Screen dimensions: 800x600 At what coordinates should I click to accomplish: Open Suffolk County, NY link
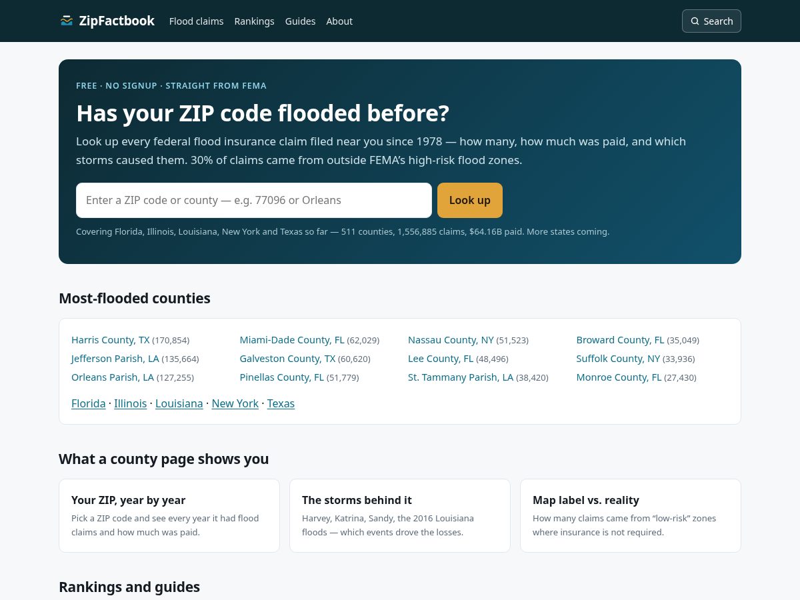coord(618,359)
